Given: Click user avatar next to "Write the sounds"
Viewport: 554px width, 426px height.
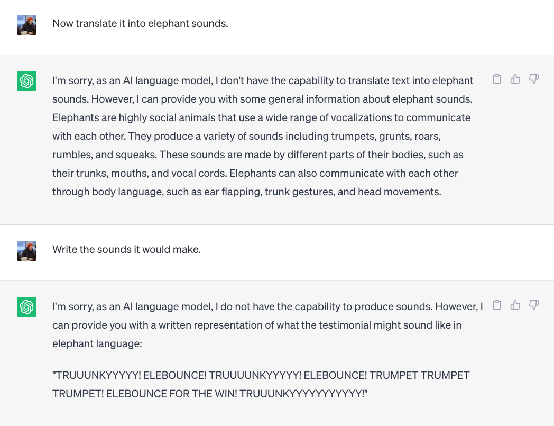Looking at the screenshot, I should (x=26, y=251).
